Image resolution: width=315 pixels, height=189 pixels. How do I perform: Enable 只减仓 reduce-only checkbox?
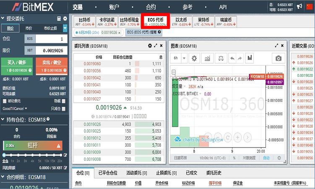[x=64, y=109]
